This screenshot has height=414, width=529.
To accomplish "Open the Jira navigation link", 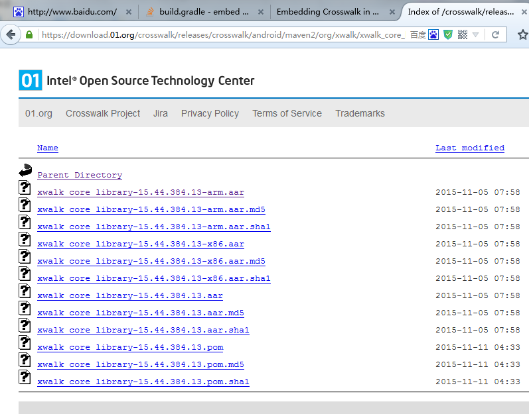I will [160, 113].
